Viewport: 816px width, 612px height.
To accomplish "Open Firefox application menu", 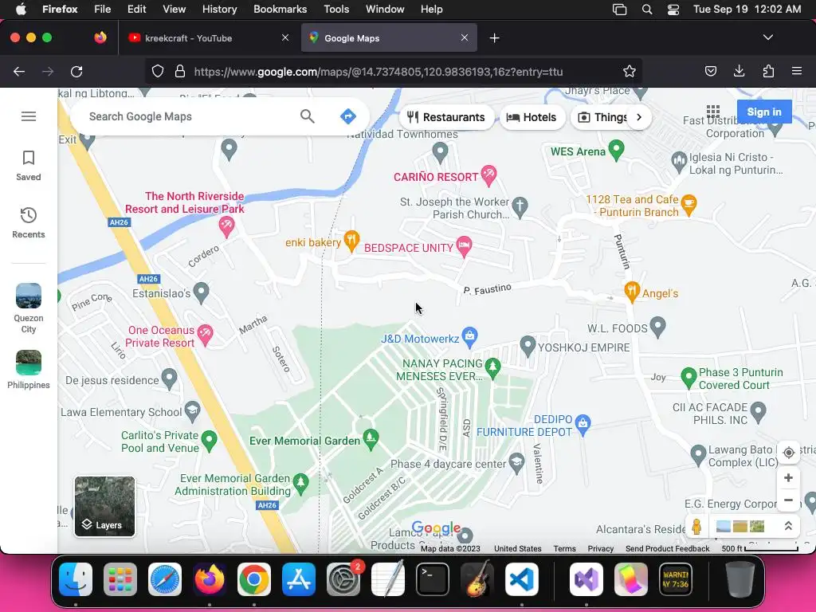I will click(x=797, y=71).
